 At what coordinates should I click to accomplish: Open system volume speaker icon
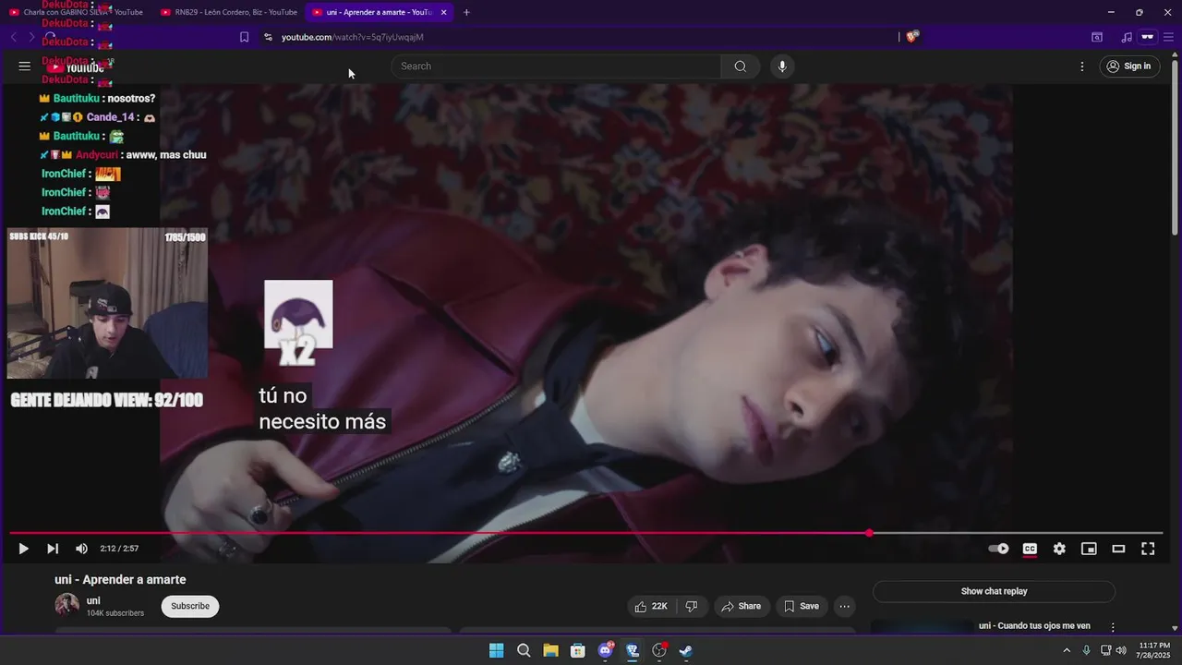[x=1121, y=650]
